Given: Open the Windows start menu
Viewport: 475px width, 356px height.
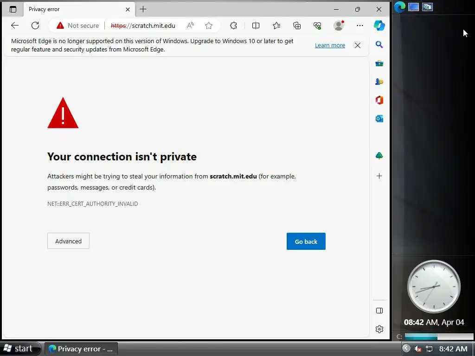Looking at the screenshot, I should tap(20, 349).
